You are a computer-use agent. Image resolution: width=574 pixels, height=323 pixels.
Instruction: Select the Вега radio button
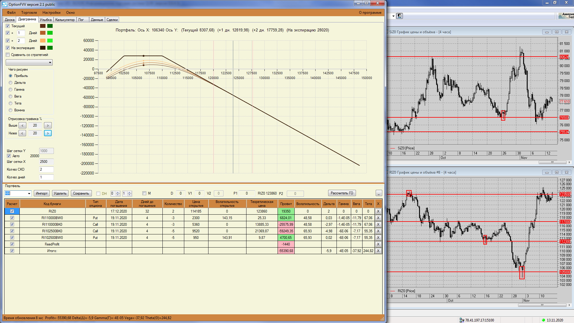(10, 96)
